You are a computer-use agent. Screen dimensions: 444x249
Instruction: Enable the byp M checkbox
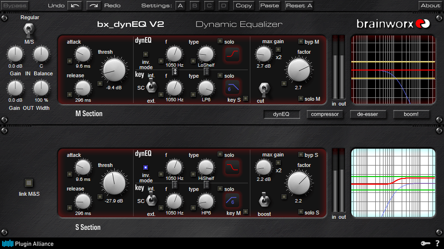point(301,41)
